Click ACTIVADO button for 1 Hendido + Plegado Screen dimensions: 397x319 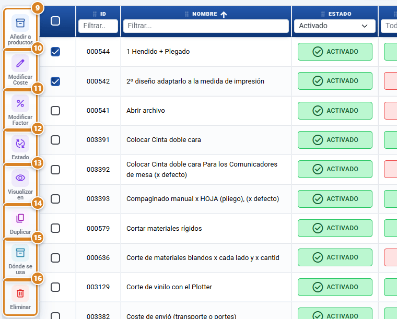point(335,52)
